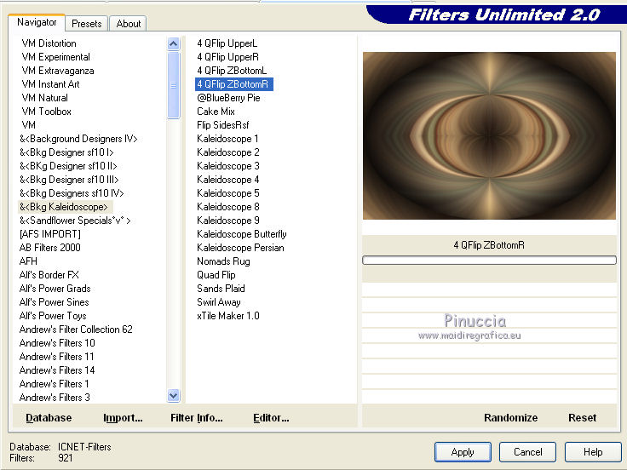The width and height of the screenshot is (627, 470).
Task: Randomize the filter settings
Action: (510, 417)
